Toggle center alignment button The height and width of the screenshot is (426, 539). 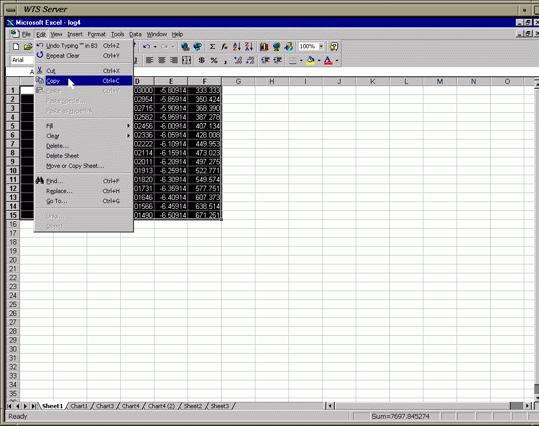tap(162, 60)
